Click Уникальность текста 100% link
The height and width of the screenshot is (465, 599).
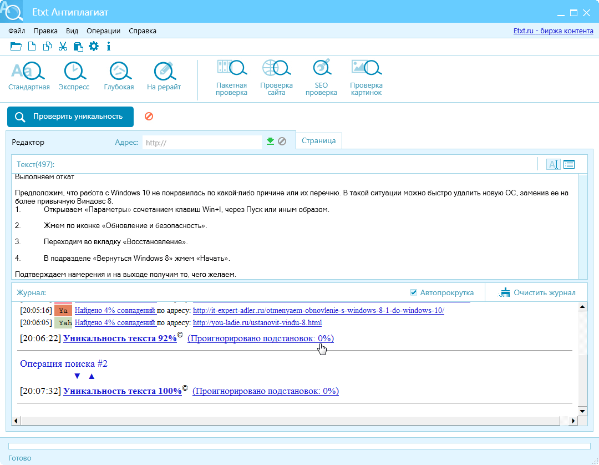click(122, 391)
